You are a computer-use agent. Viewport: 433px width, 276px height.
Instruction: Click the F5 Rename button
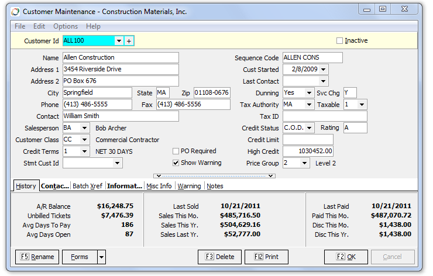(37, 257)
